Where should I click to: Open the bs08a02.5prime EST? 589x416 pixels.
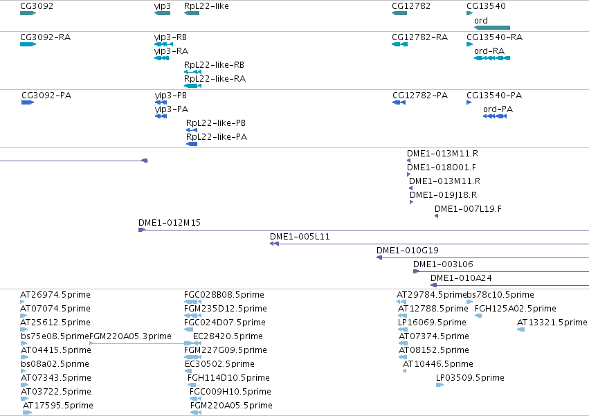click(24, 372)
